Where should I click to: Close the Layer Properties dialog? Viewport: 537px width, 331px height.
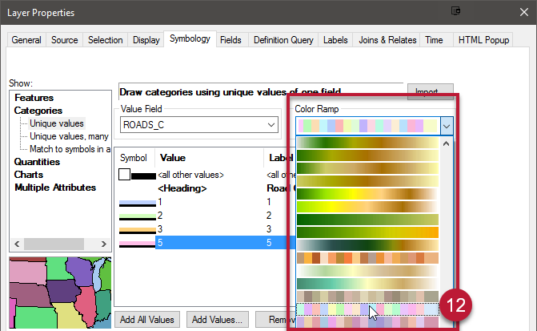coord(524,12)
